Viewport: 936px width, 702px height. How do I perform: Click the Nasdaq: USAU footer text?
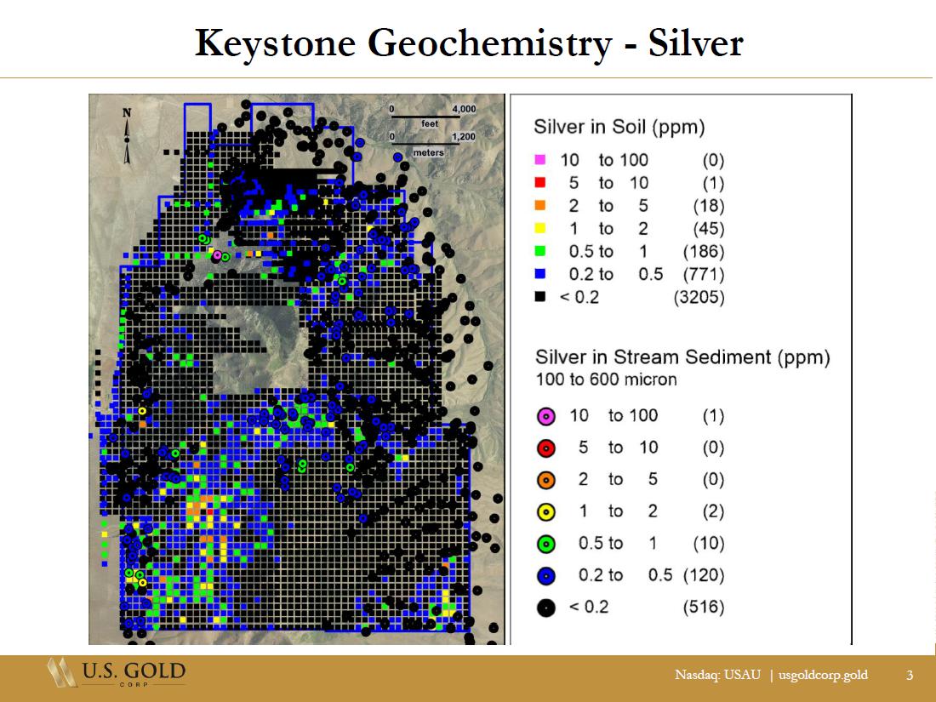[x=717, y=675]
